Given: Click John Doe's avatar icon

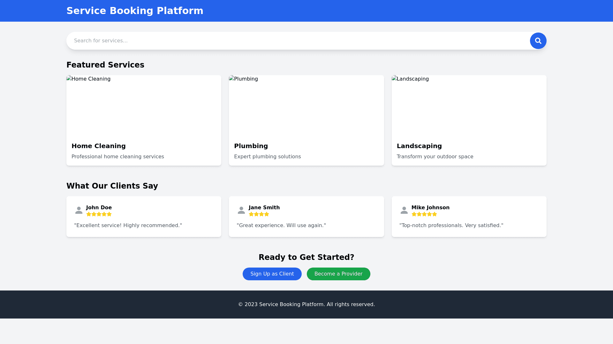Looking at the screenshot, I should [x=79, y=210].
